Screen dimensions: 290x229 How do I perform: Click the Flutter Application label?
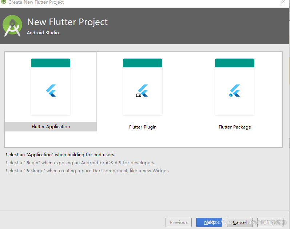(x=51, y=127)
